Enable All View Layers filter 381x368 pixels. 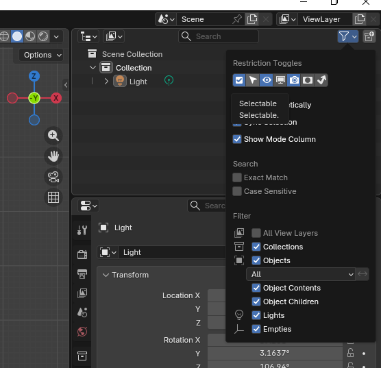(x=256, y=233)
